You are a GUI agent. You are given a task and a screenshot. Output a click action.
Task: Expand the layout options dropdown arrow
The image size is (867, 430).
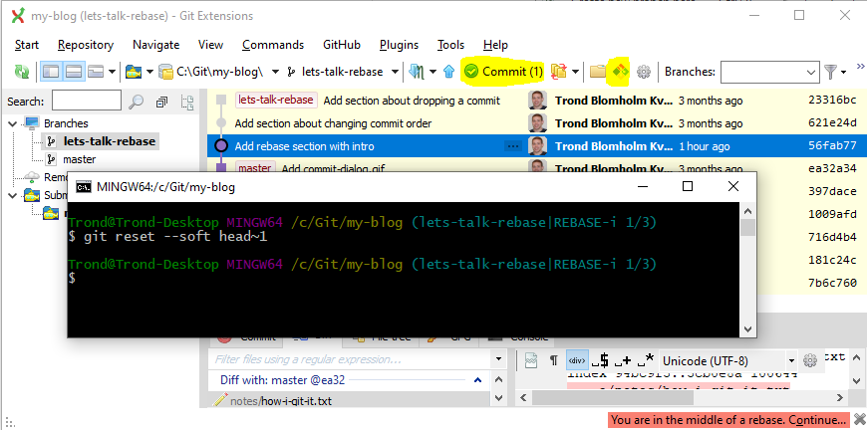(x=113, y=72)
